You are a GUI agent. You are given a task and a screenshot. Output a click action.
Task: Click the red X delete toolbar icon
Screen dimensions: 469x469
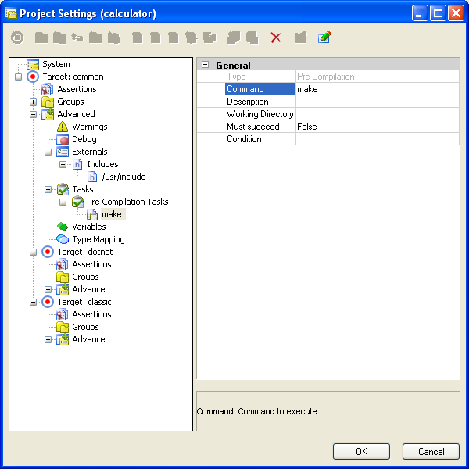(x=275, y=38)
